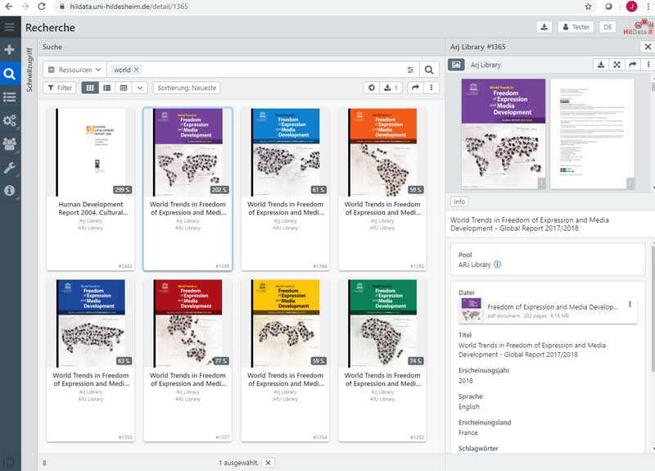
Task: Click the HilData logo
Action: (x=638, y=27)
